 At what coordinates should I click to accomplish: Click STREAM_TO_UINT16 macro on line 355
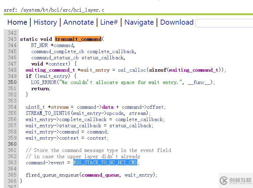point(48,113)
